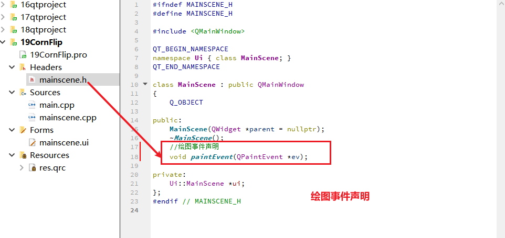Collapse the Headers folder chevron

point(12,67)
